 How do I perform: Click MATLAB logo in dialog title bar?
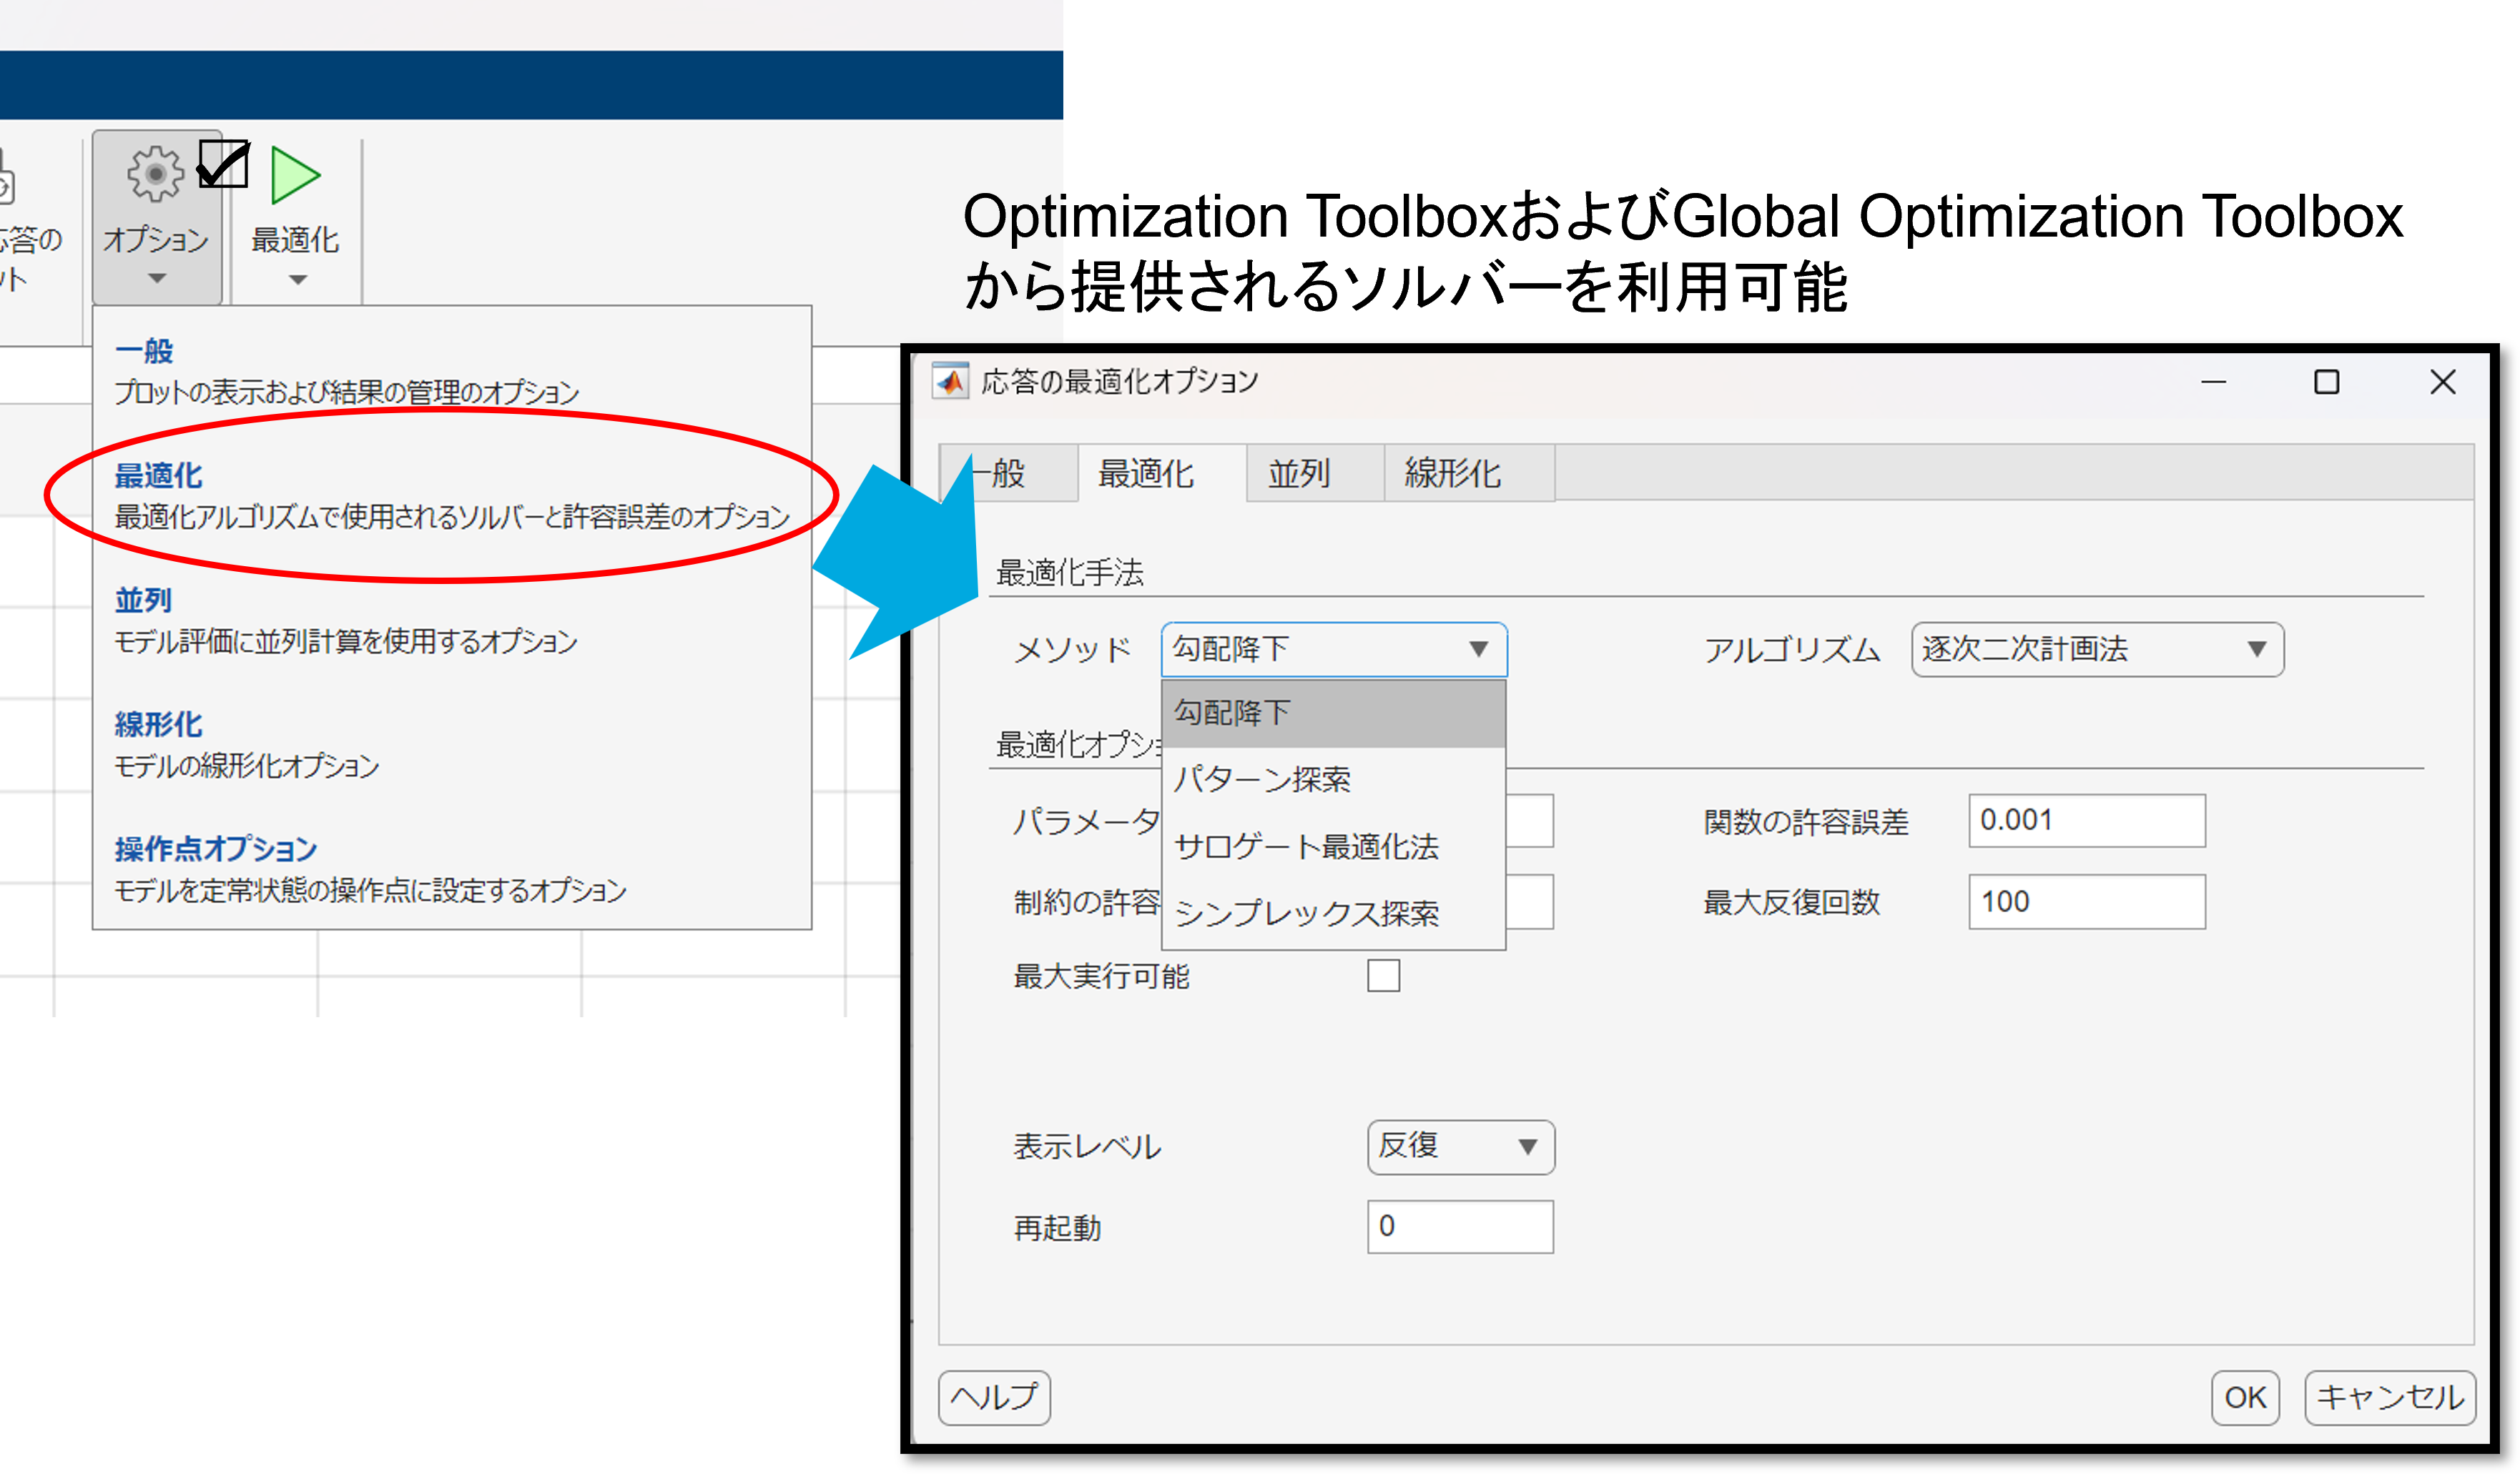click(950, 382)
